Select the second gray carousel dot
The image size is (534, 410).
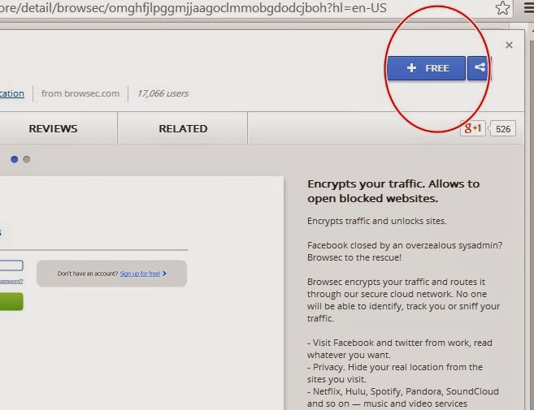(27, 159)
